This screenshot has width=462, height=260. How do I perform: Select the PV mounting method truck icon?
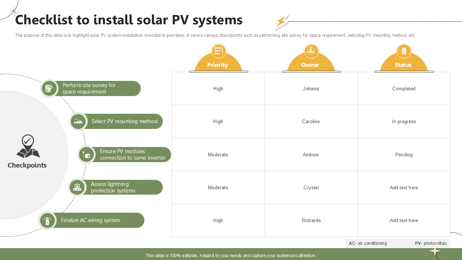click(x=78, y=121)
